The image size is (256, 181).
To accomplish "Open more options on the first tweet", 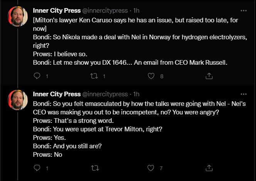I will pyautogui.click(x=243, y=10).
